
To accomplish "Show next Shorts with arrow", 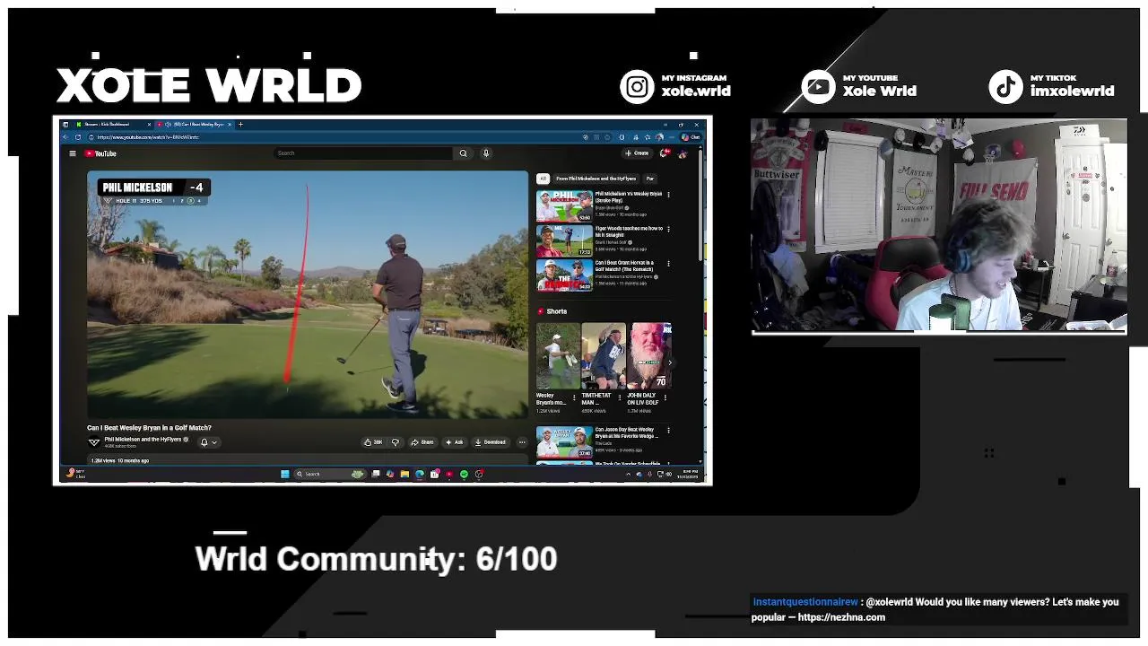I will click(x=670, y=362).
